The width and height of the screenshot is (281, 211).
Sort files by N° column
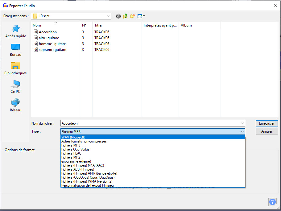[86, 25]
